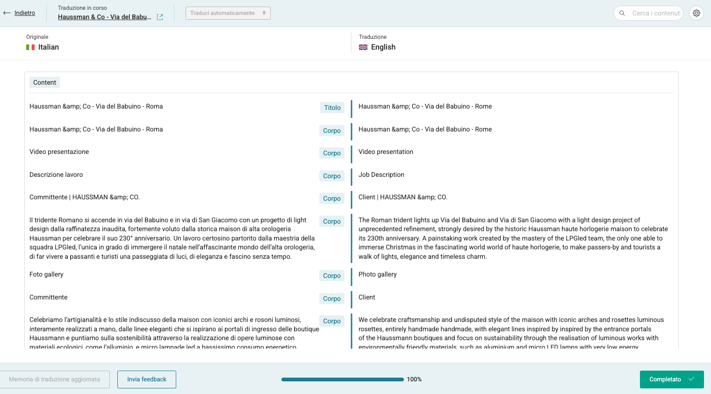The width and height of the screenshot is (711, 394).
Task: Click the Invia feedback button
Action: (147, 379)
